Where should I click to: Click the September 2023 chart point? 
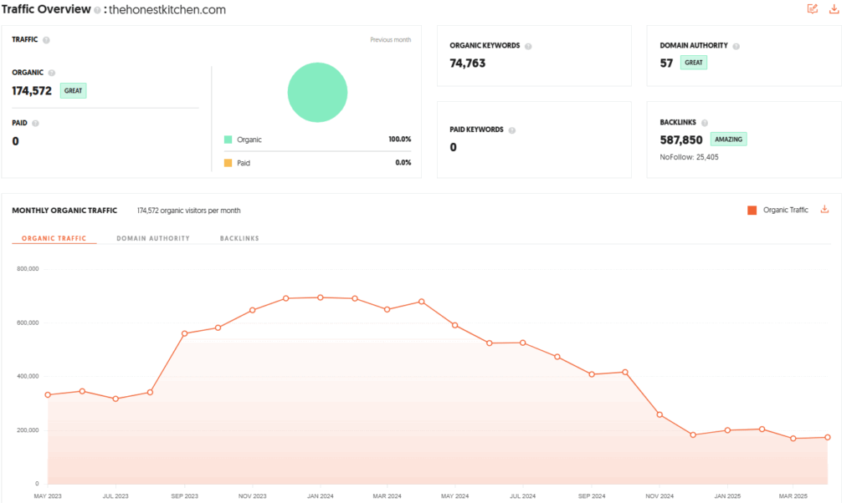tap(185, 333)
